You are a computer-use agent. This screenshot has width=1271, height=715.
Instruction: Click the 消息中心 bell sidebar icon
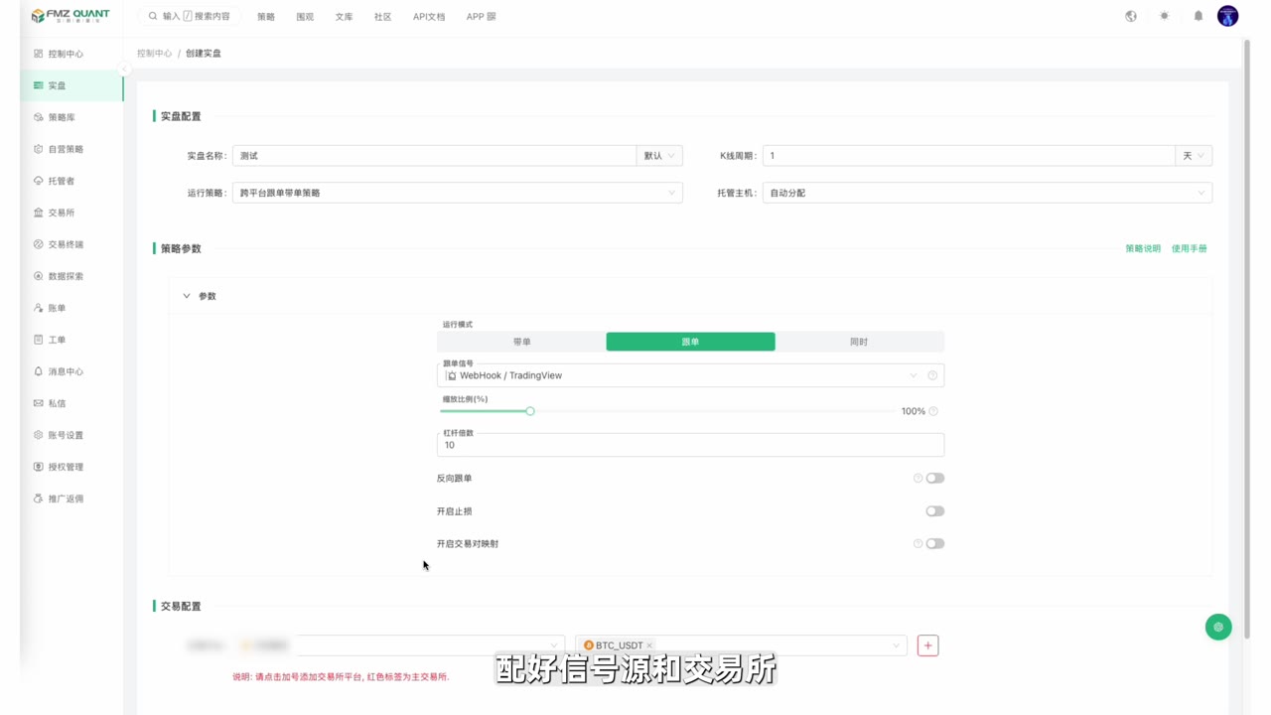[39, 371]
